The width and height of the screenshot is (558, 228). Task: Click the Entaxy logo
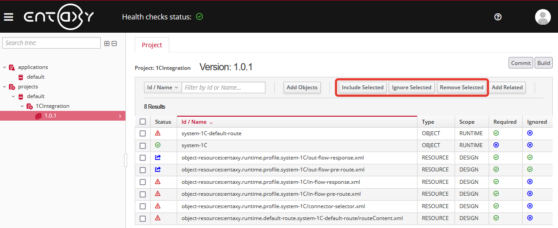coord(58,17)
